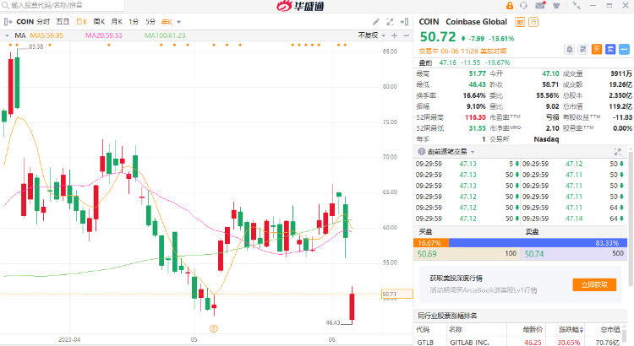Screen dimensions: 634x346
Task: Click the blue 83.33% sell volume bar
Action: click(538, 243)
